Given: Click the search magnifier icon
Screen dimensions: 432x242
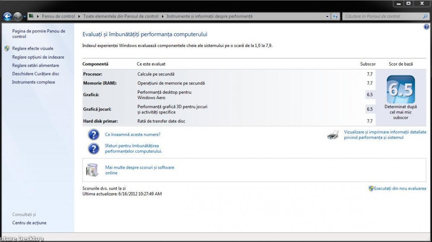Looking at the screenshot, I should pyautogui.click(x=426, y=16).
